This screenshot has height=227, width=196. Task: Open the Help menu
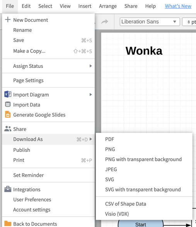[x=150, y=6]
